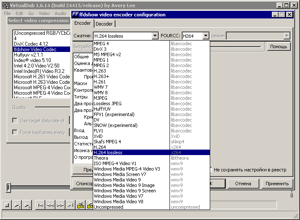This screenshot has width=300, height=220.
Task: Jump to the start of video
Action: click(x=40, y=205)
